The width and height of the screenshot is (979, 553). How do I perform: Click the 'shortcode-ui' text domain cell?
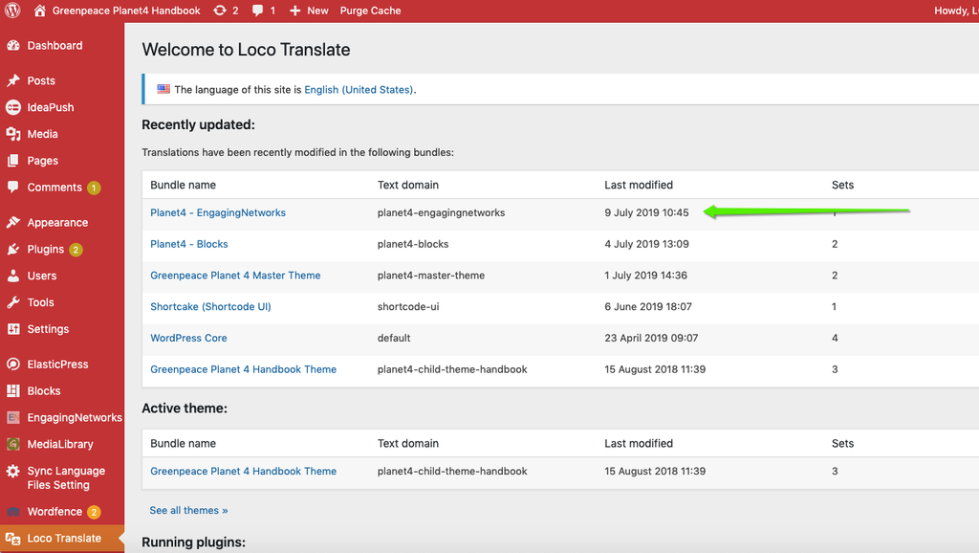[x=408, y=306]
